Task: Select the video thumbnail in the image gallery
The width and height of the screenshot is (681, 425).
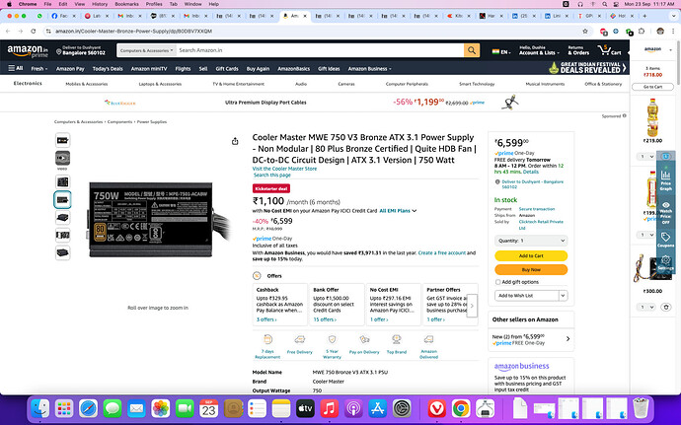Action: (62, 158)
